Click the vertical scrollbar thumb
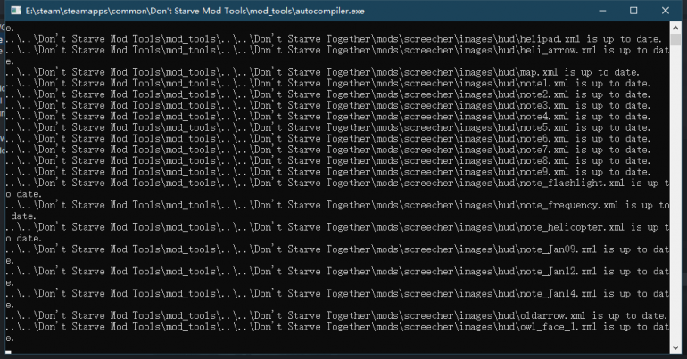 click(675, 40)
